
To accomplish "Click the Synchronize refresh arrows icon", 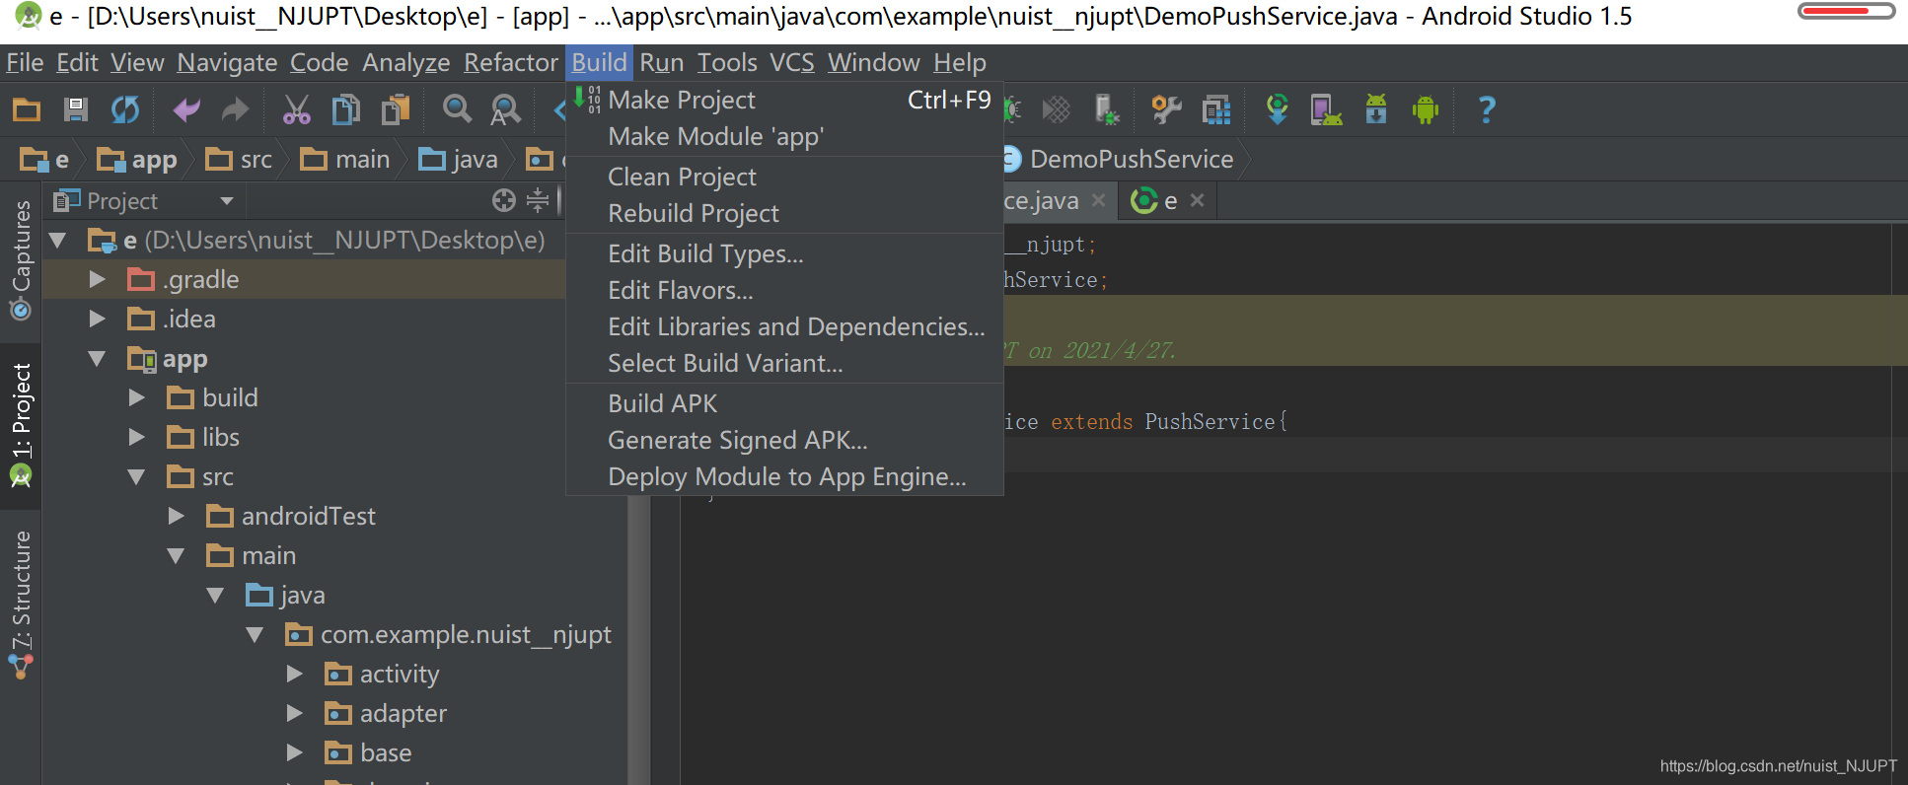I will (125, 109).
